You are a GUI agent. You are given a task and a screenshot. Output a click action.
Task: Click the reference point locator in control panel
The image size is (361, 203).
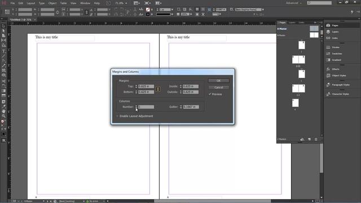pyautogui.click(x=7, y=12)
